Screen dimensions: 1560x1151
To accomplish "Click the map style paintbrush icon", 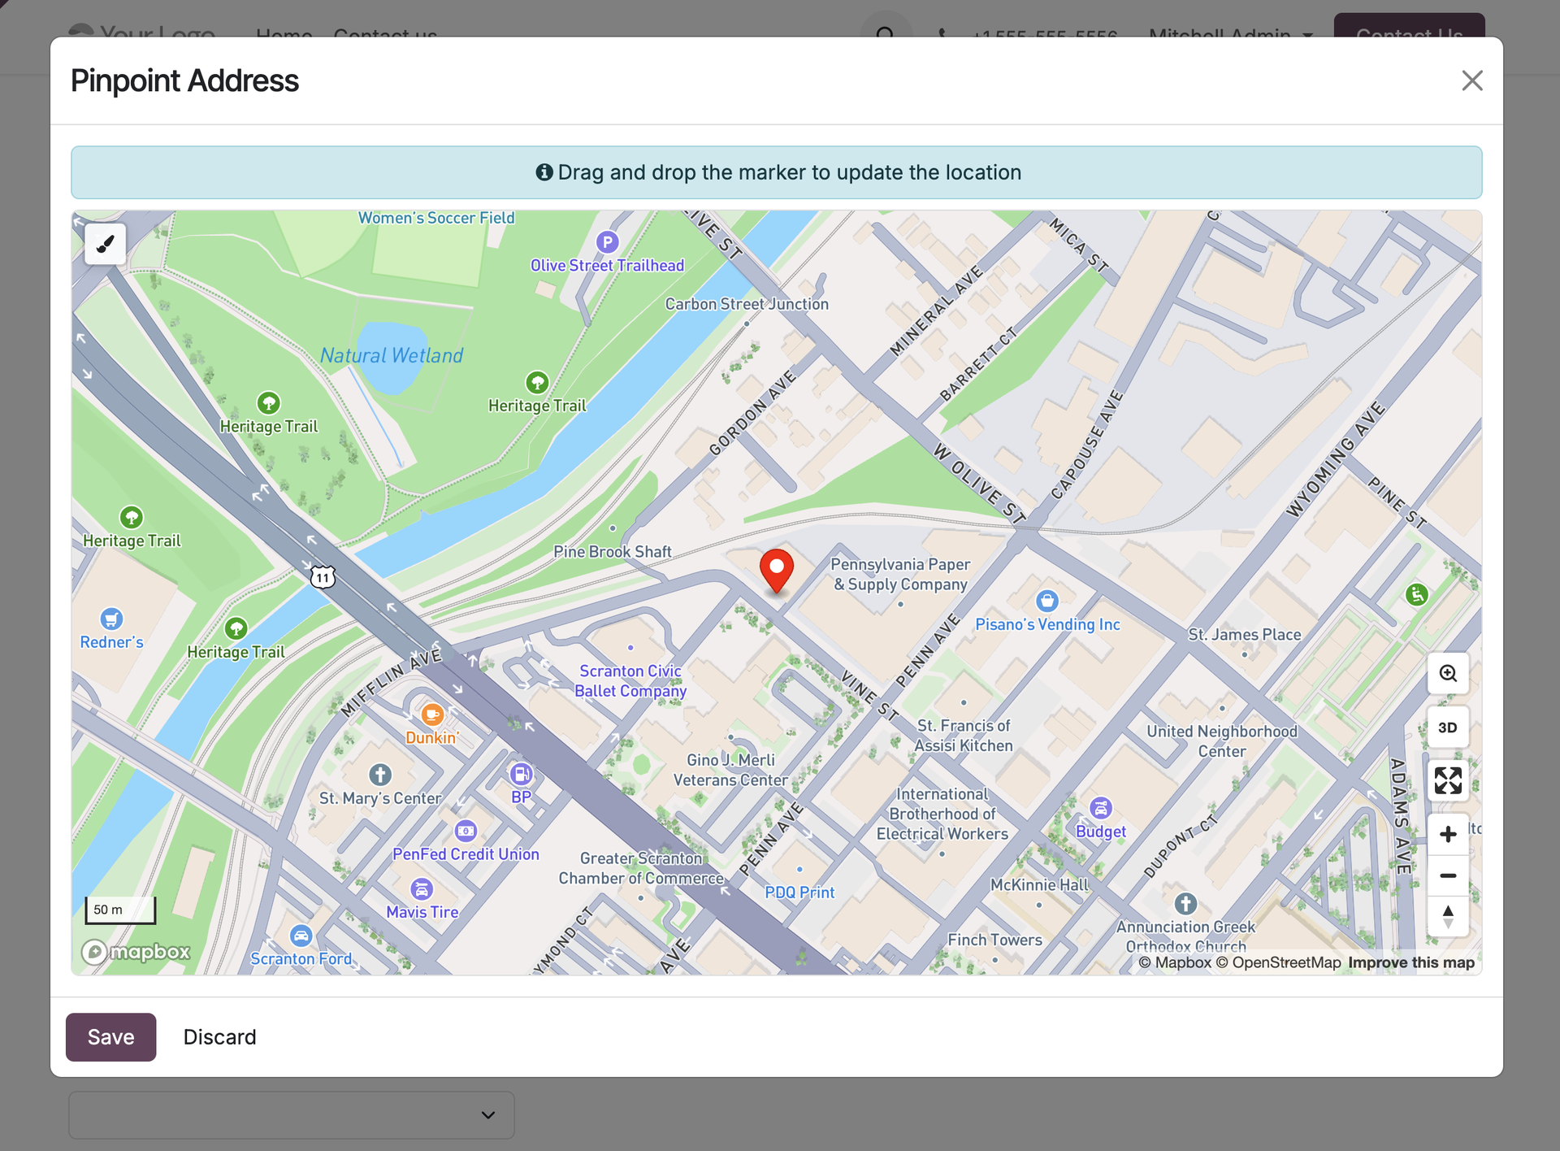I will coord(105,244).
